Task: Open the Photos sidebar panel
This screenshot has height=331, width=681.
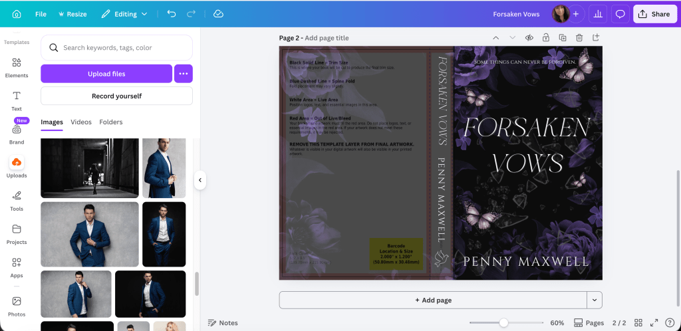Action: (17, 306)
